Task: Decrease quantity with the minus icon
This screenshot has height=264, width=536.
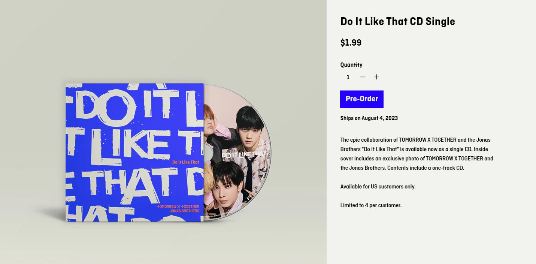Action: [363, 77]
